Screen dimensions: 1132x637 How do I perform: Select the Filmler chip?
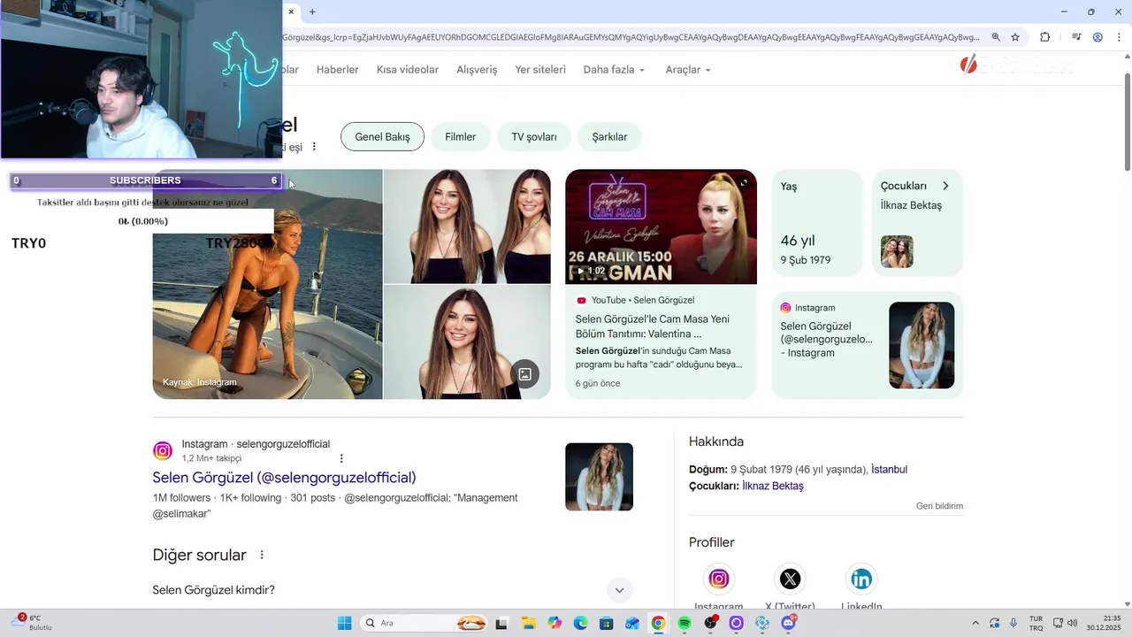[460, 137]
